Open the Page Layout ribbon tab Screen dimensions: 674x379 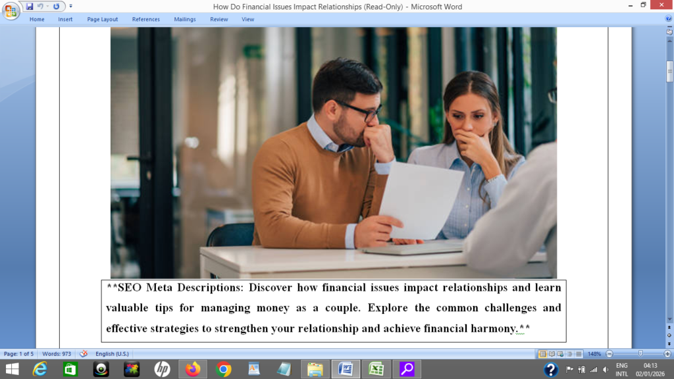point(103,19)
